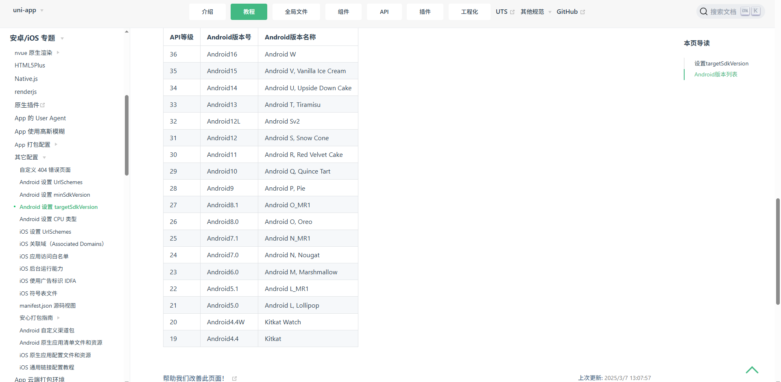Switch to the 组件 tab
Image resolution: width=781 pixels, height=382 pixels.
[343, 12]
